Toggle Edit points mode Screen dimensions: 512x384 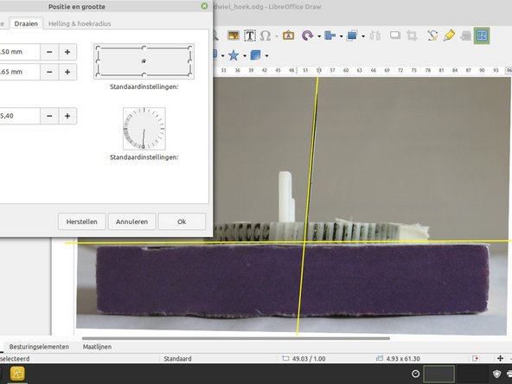coord(432,35)
